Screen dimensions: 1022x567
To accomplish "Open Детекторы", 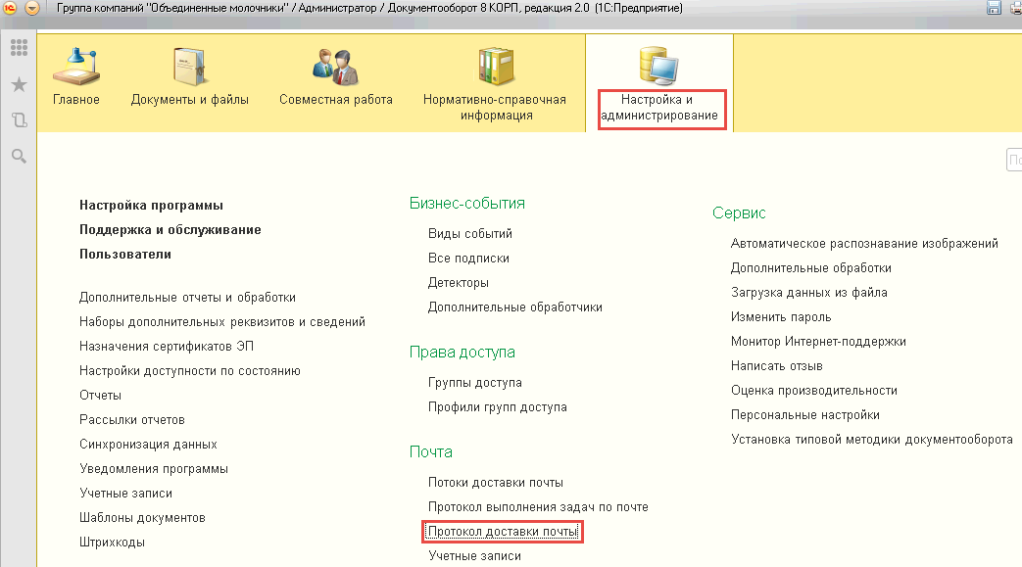I will pos(459,283).
